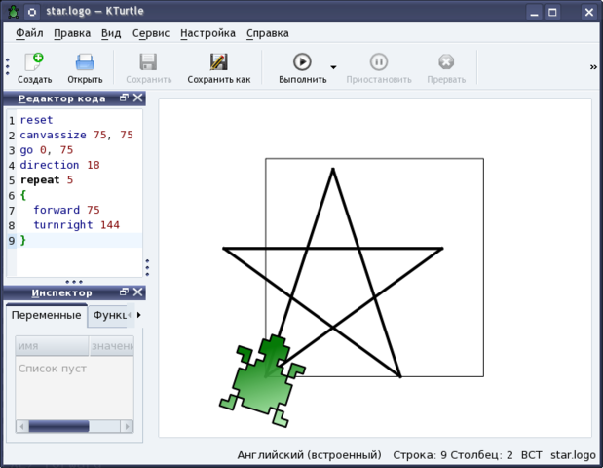Screen dimensions: 603x468
Task: Click the Сохранить floppy disk icon
Action: [148, 62]
